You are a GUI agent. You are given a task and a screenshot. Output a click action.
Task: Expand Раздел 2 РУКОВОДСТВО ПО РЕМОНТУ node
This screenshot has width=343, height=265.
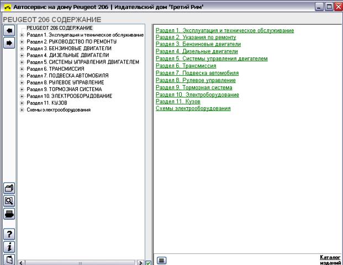tap(22, 42)
